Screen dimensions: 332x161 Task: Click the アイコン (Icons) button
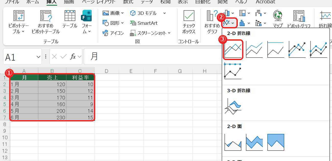click(x=113, y=33)
